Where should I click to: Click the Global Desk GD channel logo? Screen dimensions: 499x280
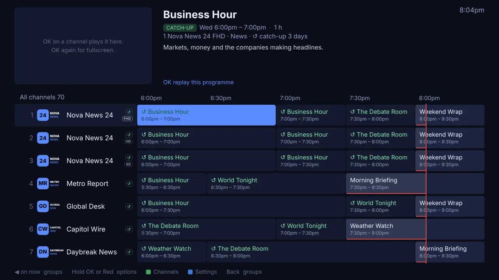point(49,206)
